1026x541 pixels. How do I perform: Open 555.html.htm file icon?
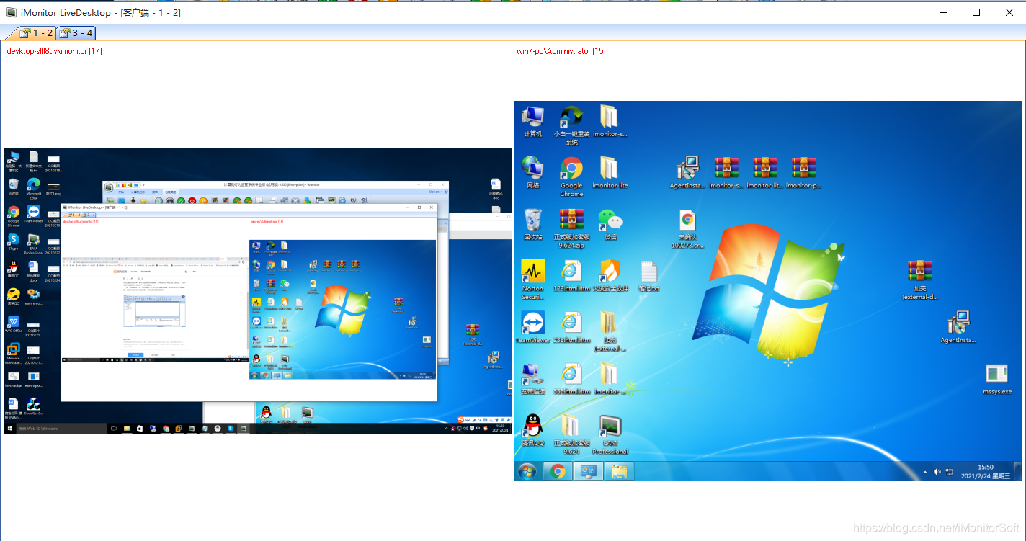(571, 380)
